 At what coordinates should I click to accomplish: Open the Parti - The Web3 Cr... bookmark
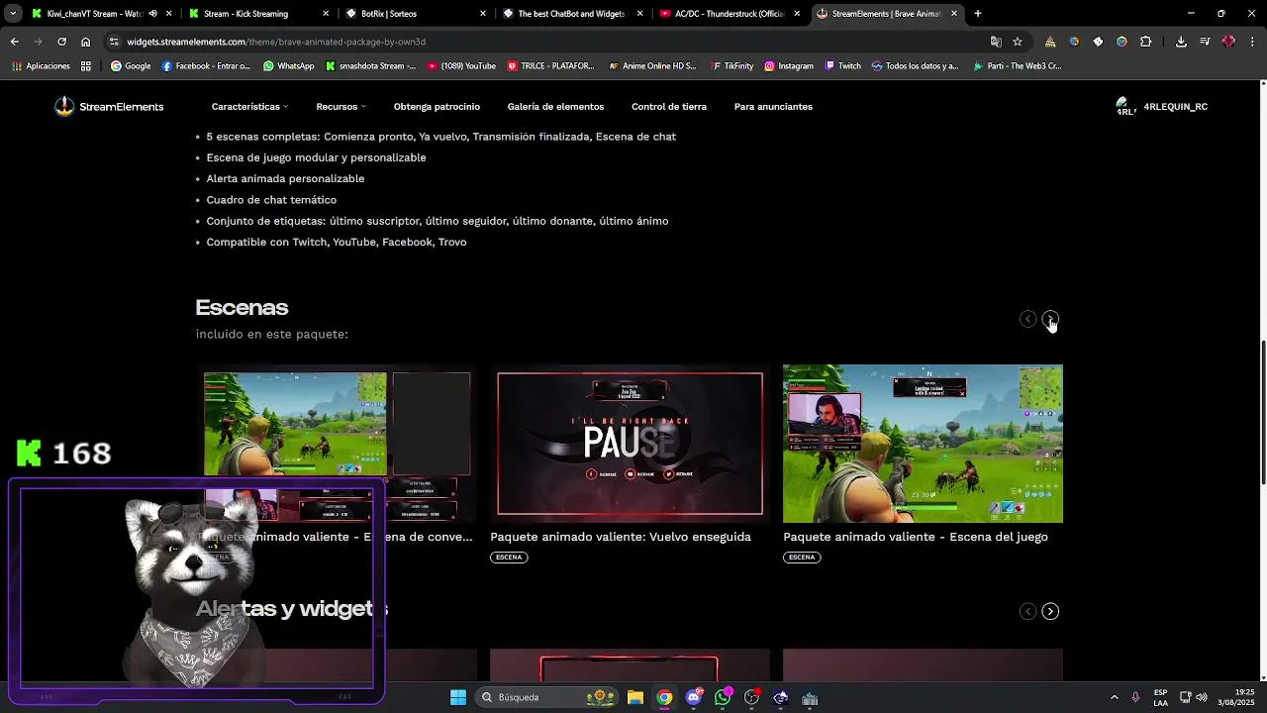tap(1018, 66)
